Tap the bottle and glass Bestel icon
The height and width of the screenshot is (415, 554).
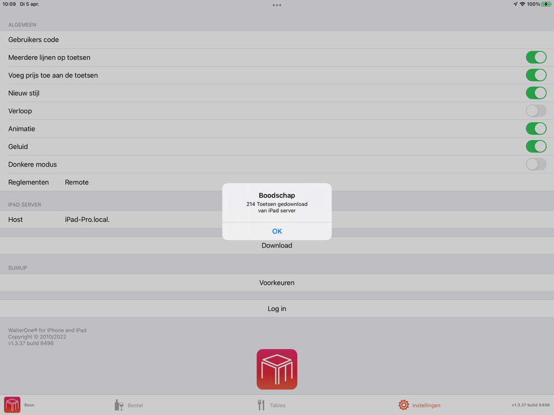click(x=119, y=405)
